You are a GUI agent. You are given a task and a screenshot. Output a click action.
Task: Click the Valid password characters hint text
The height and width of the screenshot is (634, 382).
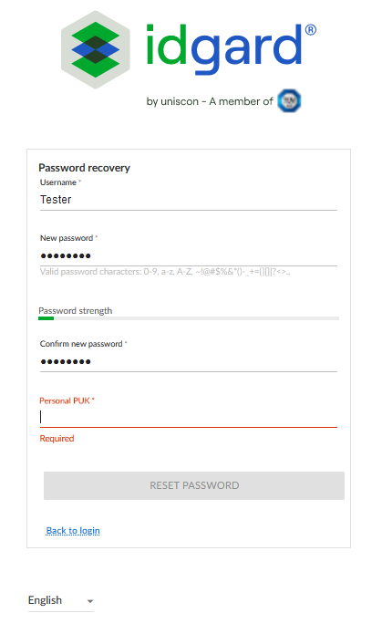click(165, 272)
